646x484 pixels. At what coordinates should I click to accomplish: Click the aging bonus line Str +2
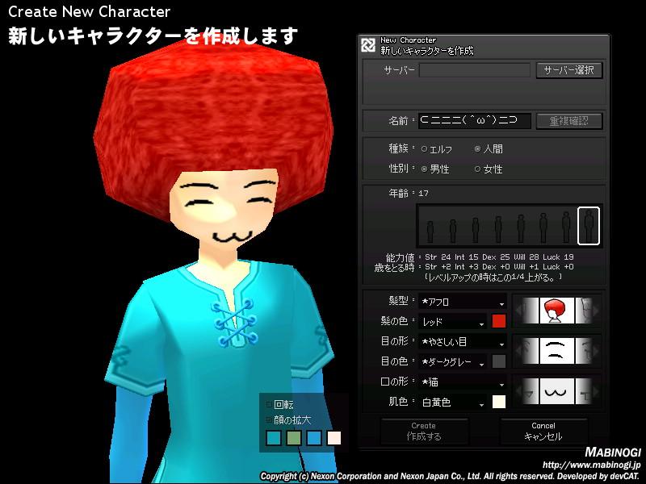[499, 267]
